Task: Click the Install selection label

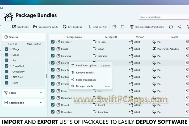Action: click(100, 27)
